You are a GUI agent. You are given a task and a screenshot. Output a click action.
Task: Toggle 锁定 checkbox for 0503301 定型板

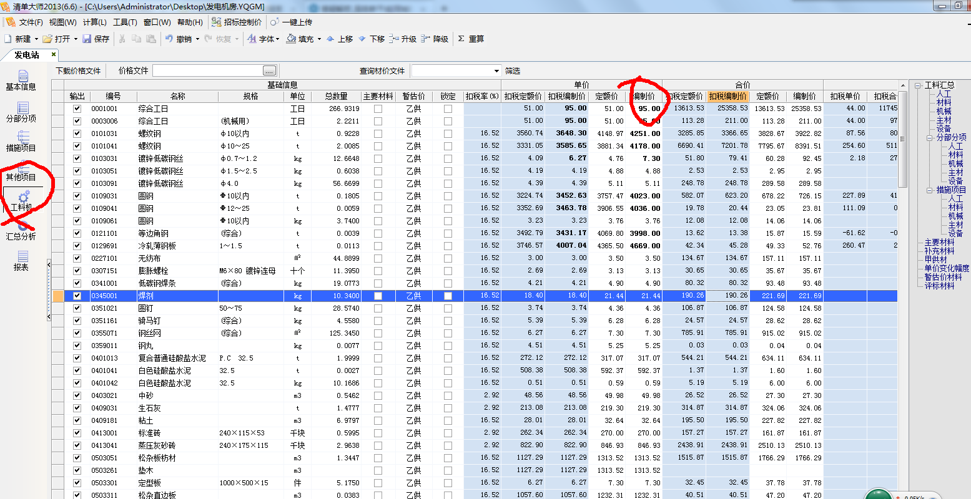[448, 483]
